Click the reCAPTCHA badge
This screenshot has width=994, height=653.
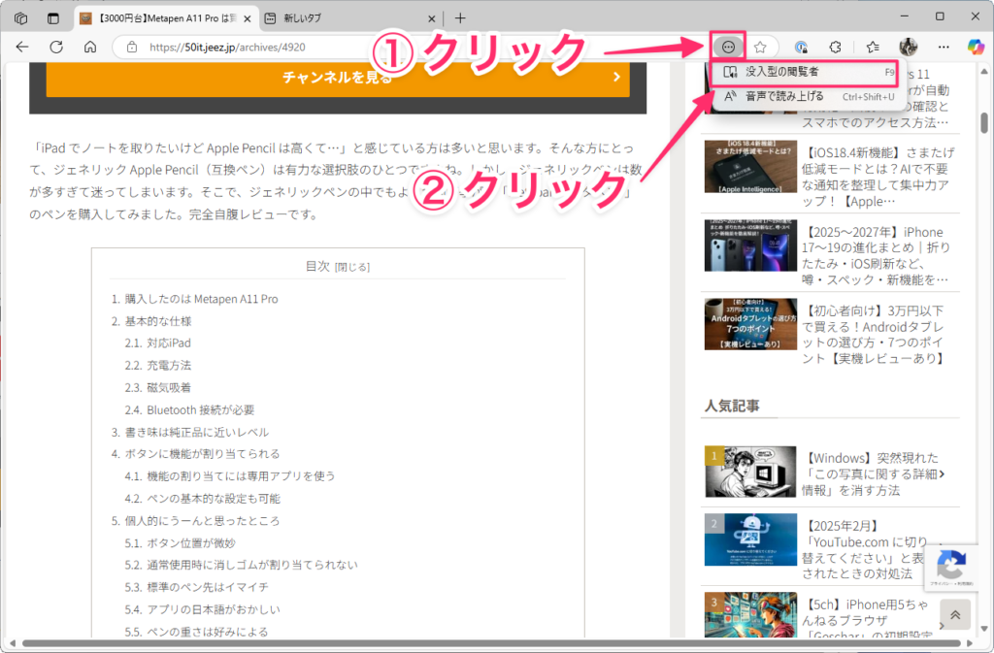pyautogui.click(x=951, y=567)
